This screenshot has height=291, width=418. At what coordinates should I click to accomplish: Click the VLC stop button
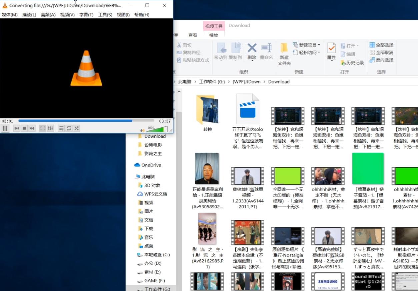[x=24, y=128]
